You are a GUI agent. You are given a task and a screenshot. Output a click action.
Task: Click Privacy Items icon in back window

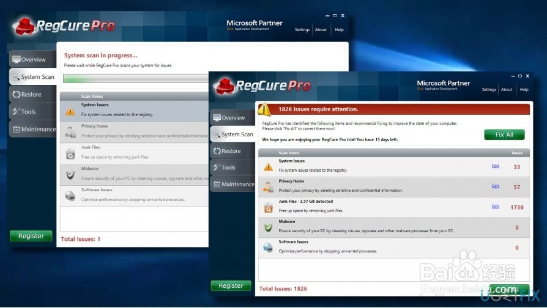70,133
